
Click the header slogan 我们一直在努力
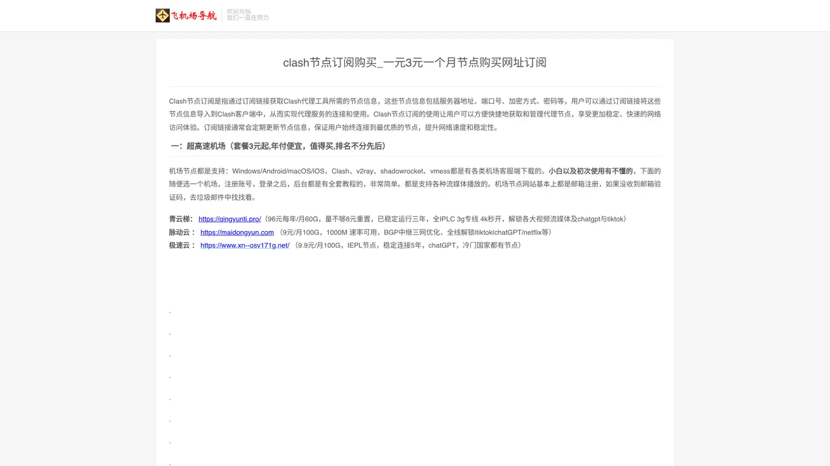pos(248,18)
